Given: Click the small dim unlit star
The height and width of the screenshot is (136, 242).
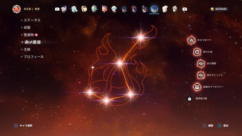Looking at the screenshot, I should tap(93, 67).
